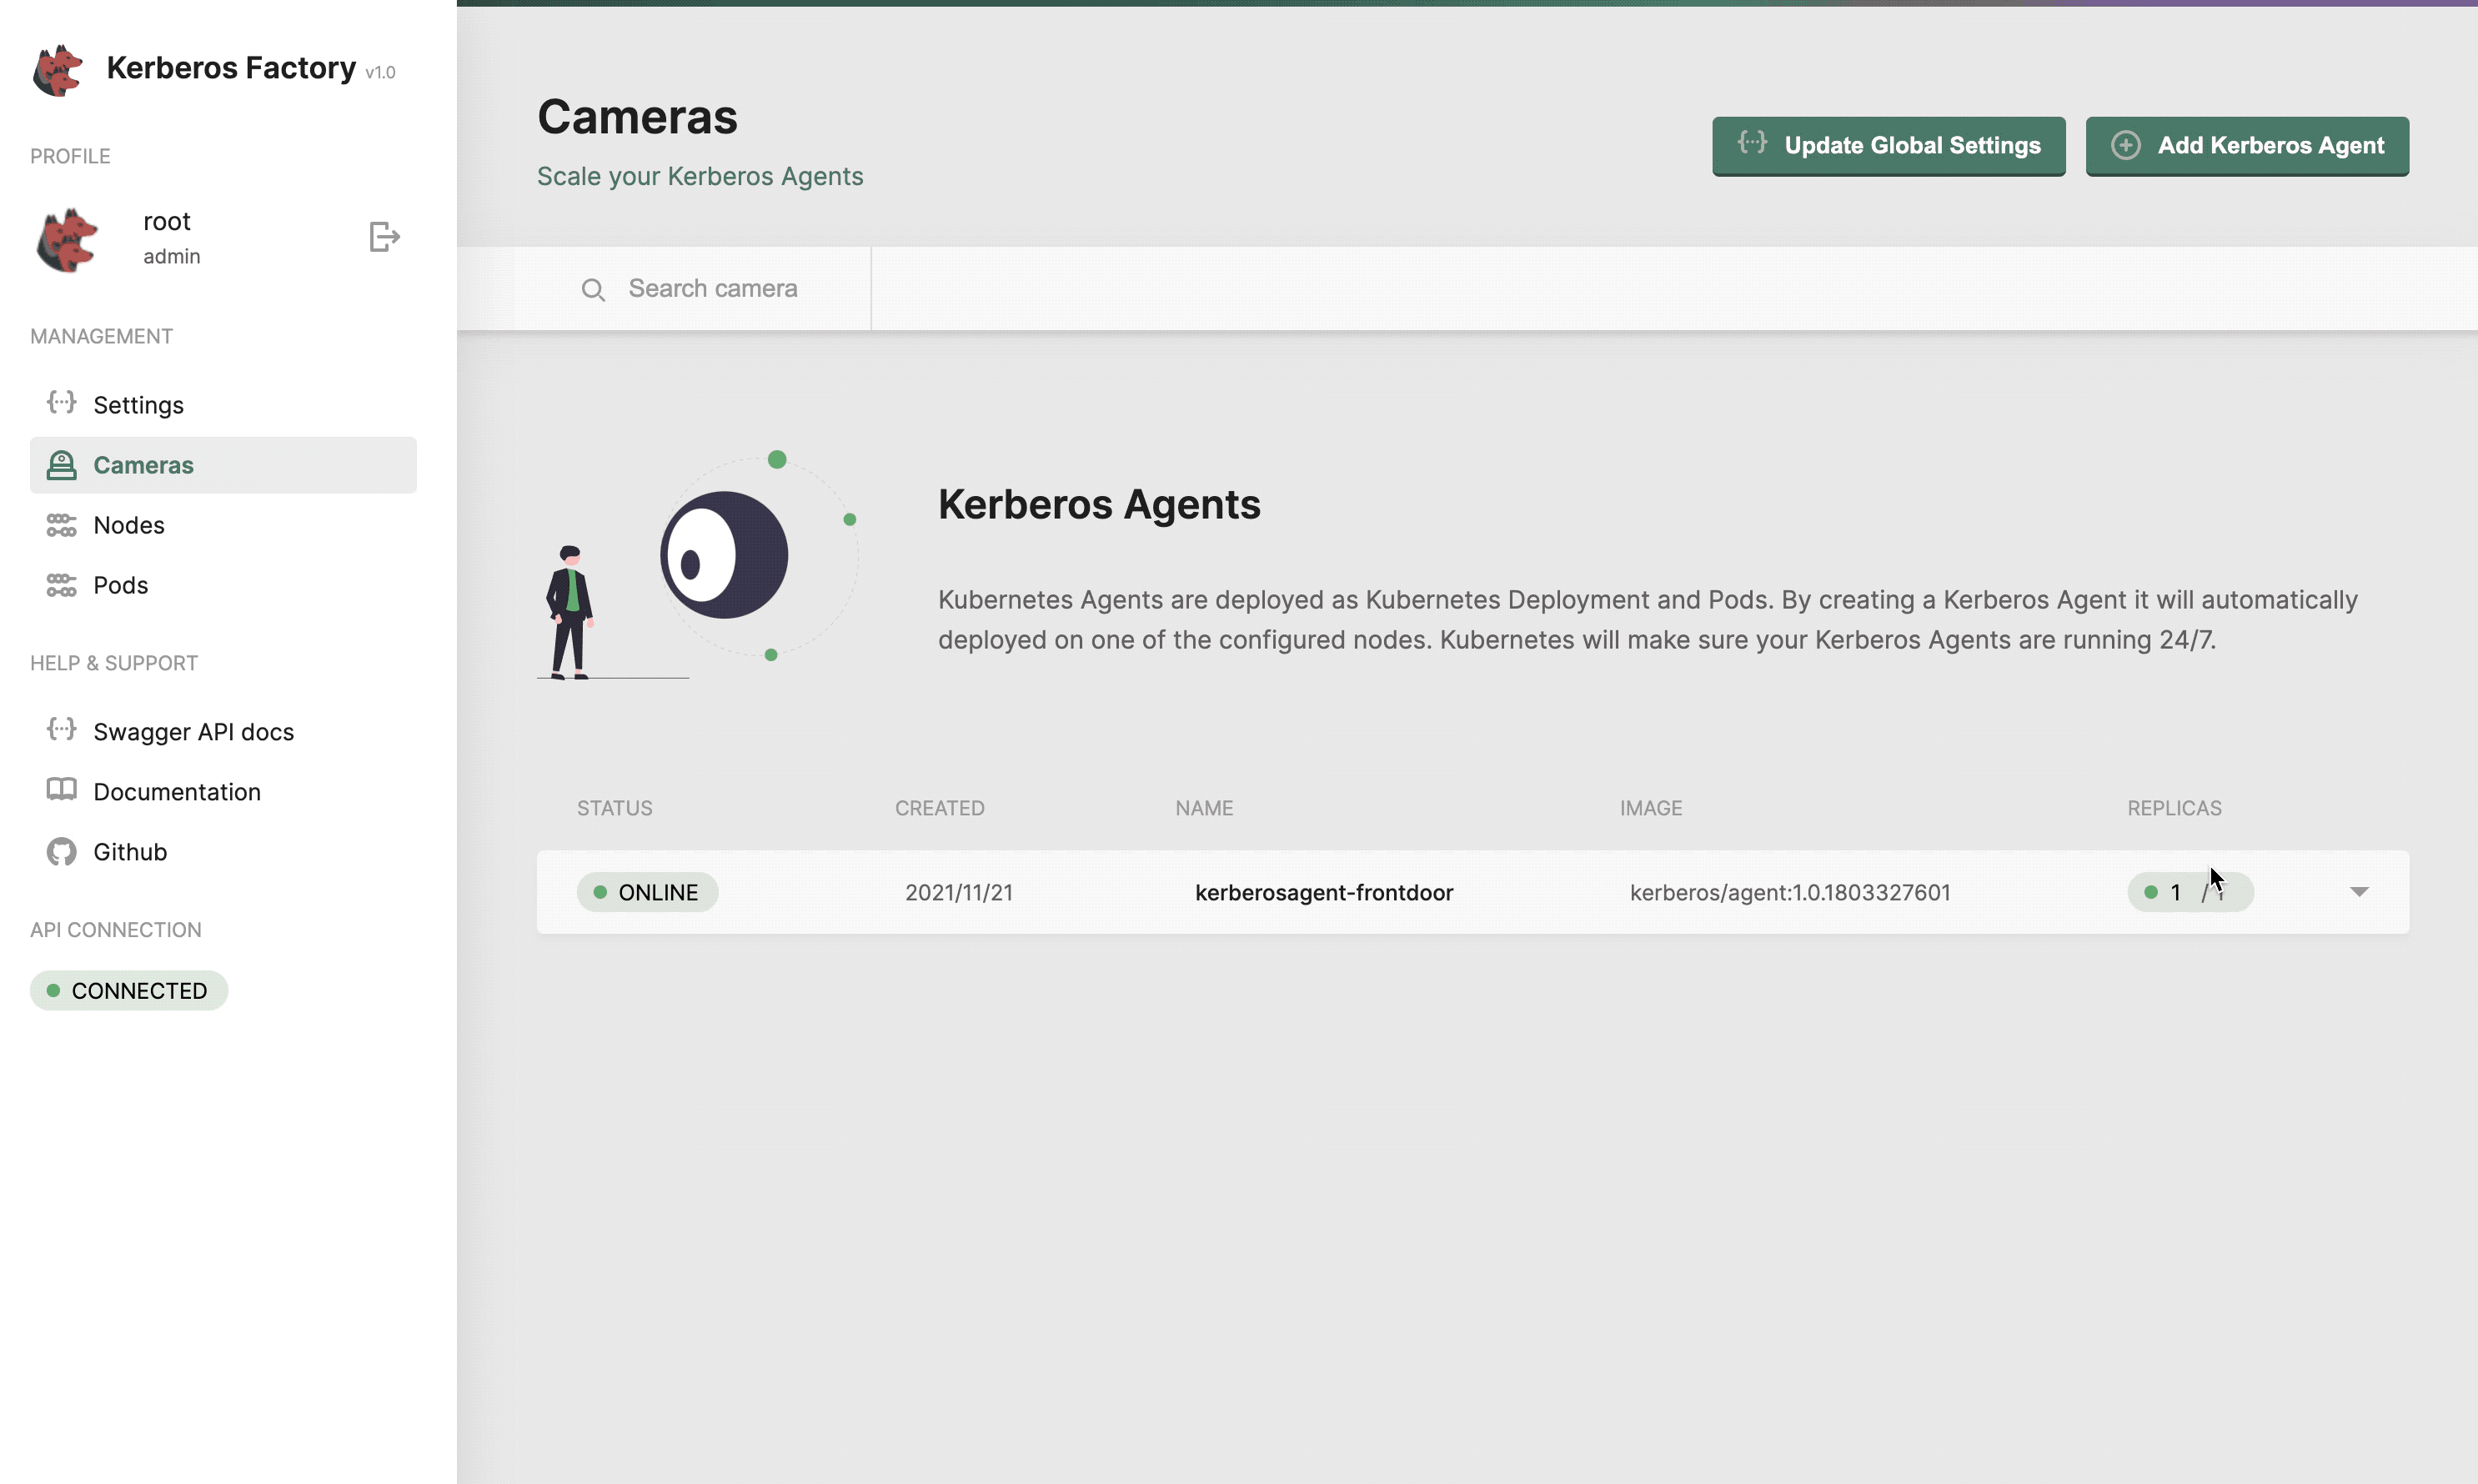2478x1484 pixels.
Task: Switch to the Nodes section
Action: click(x=129, y=525)
